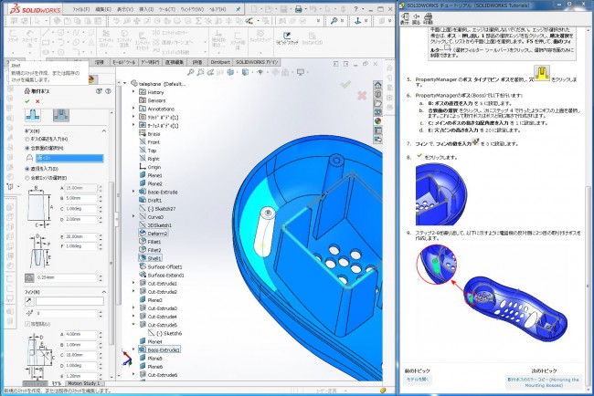Collapse the Fins section chevron
This screenshot has height=396, width=594.
pos(104,292)
